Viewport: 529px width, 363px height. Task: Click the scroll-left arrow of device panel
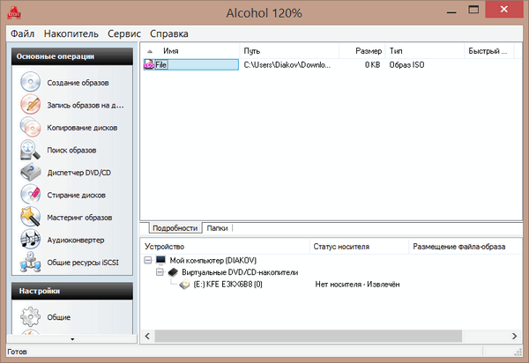tap(147, 336)
